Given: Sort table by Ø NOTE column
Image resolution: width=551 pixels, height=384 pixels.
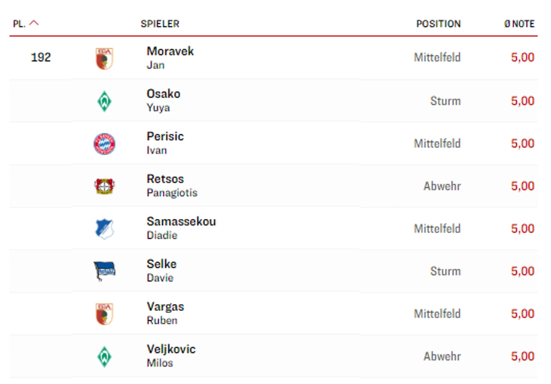Looking at the screenshot, I should pos(519,24).
